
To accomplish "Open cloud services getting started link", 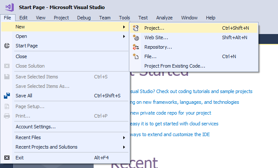I will pos(174,124).
